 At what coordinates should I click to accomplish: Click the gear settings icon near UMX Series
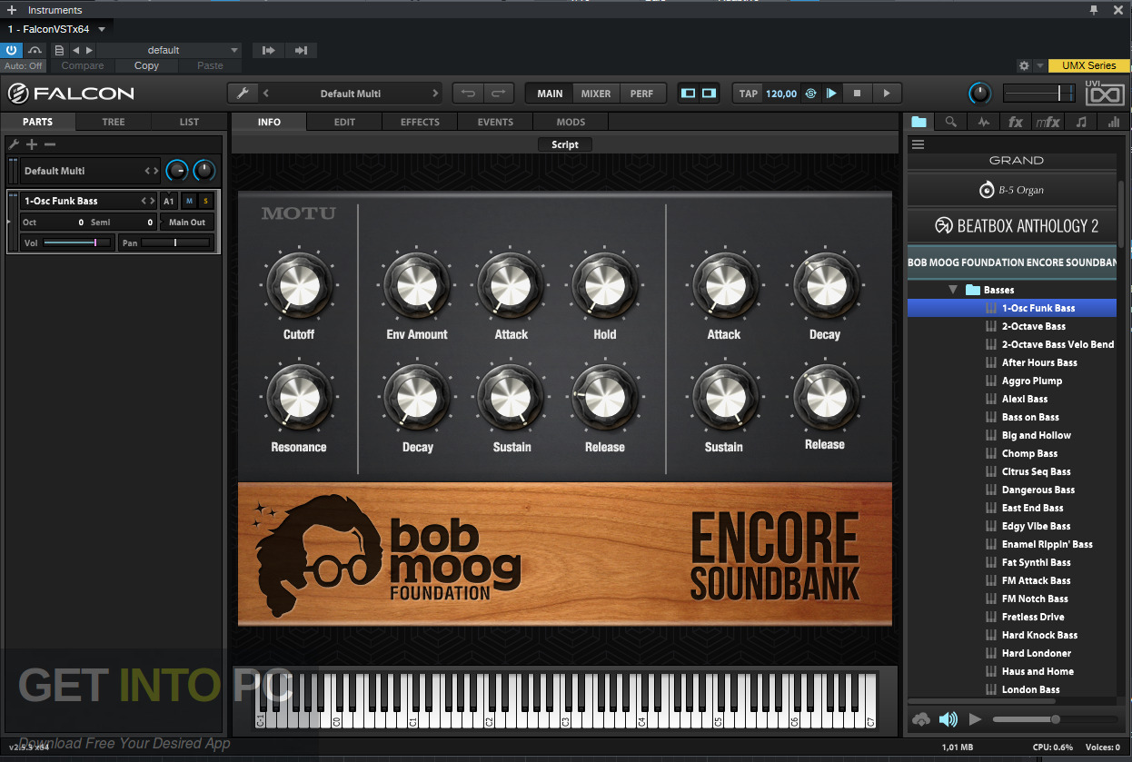(x=1024, y=65)
